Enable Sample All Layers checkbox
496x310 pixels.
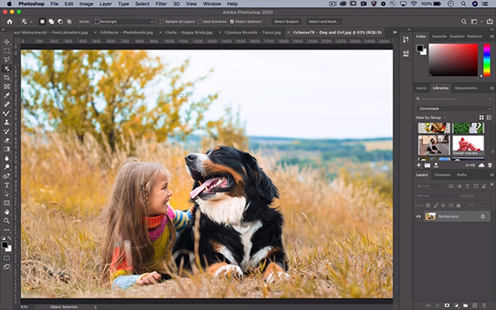point(162,21)
